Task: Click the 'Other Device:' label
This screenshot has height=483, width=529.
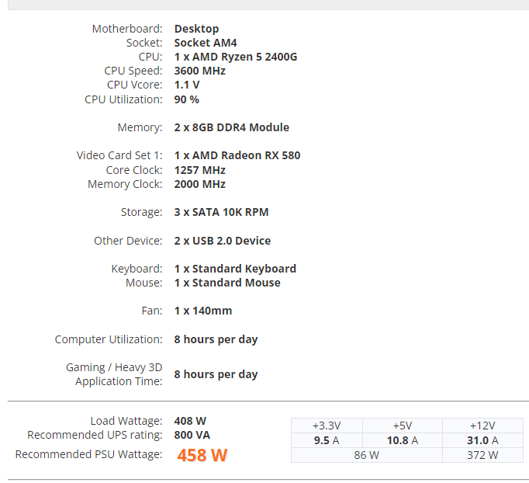Action: tap(128, 241)
